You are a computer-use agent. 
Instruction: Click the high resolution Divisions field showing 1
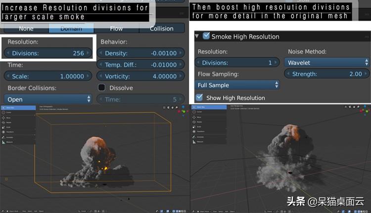pos(237,62)
